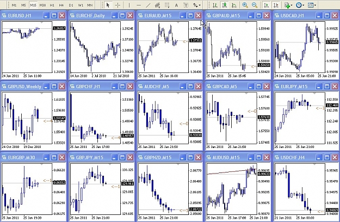Screen dimensions: 340x222
Task: Click the EURCHF,Daily window chart icon
Action: pos(72,15)
